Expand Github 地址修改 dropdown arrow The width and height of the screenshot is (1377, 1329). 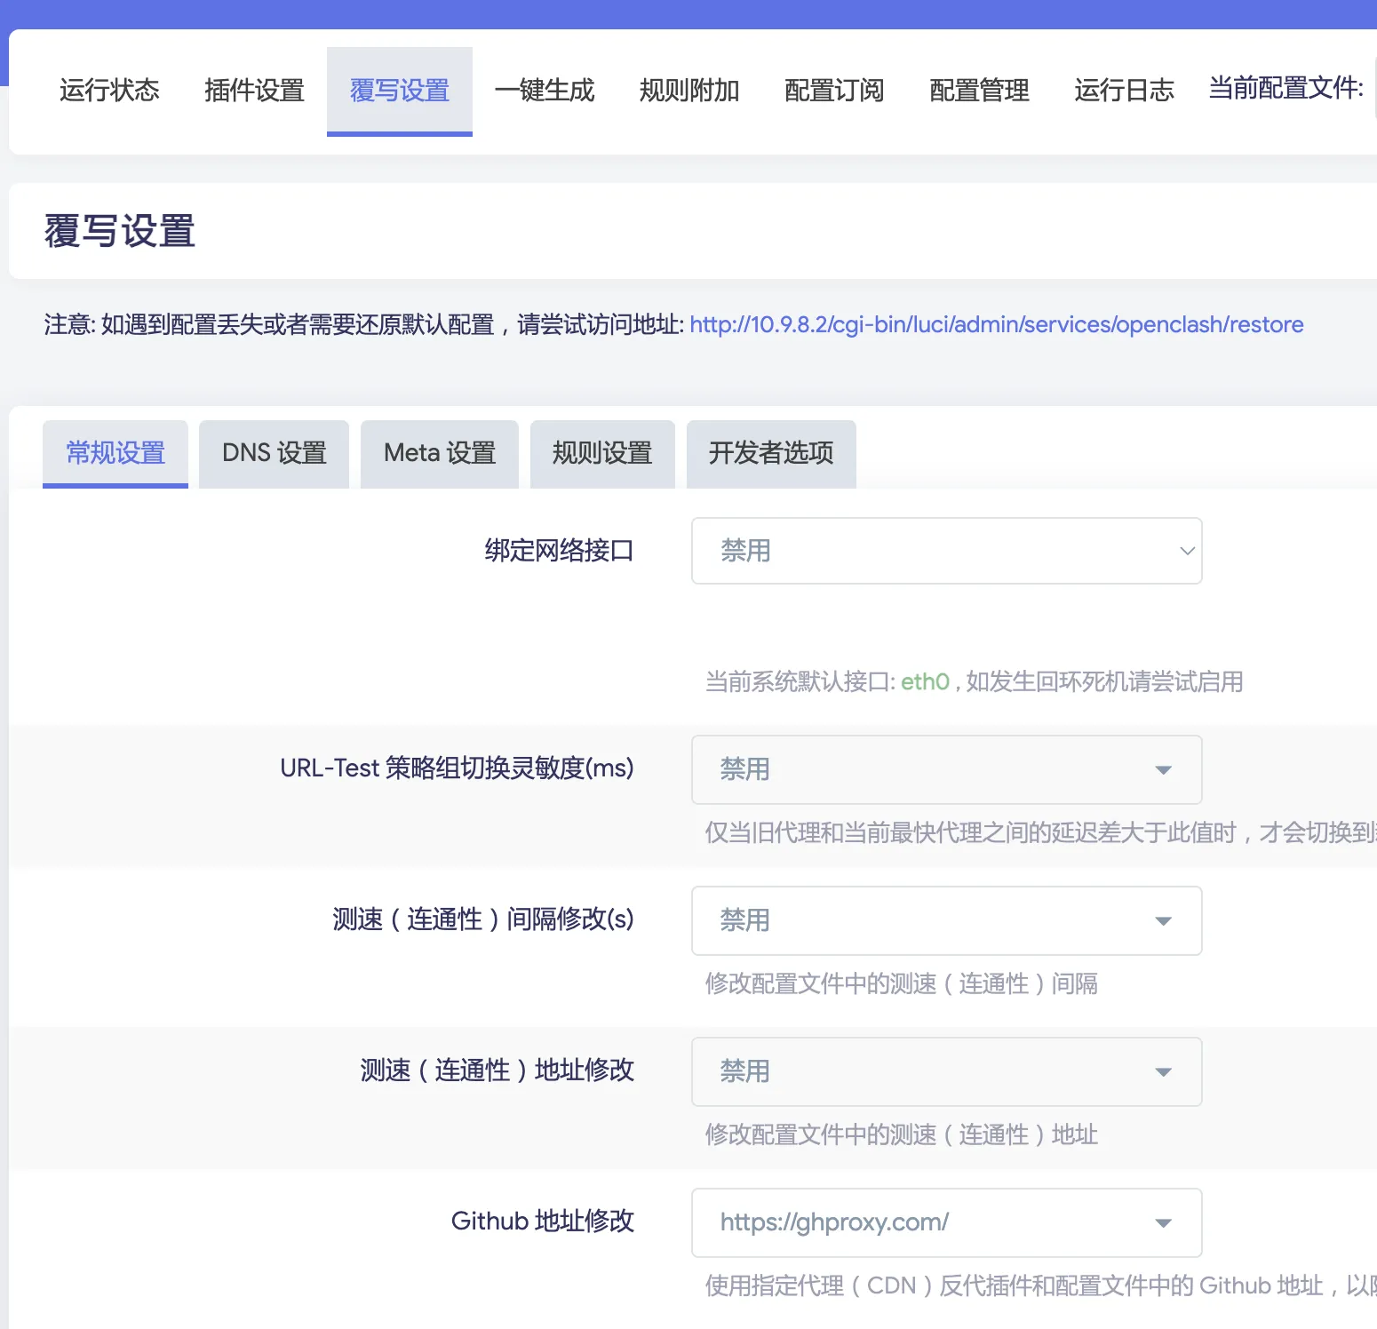(x=1163, y=1223)
